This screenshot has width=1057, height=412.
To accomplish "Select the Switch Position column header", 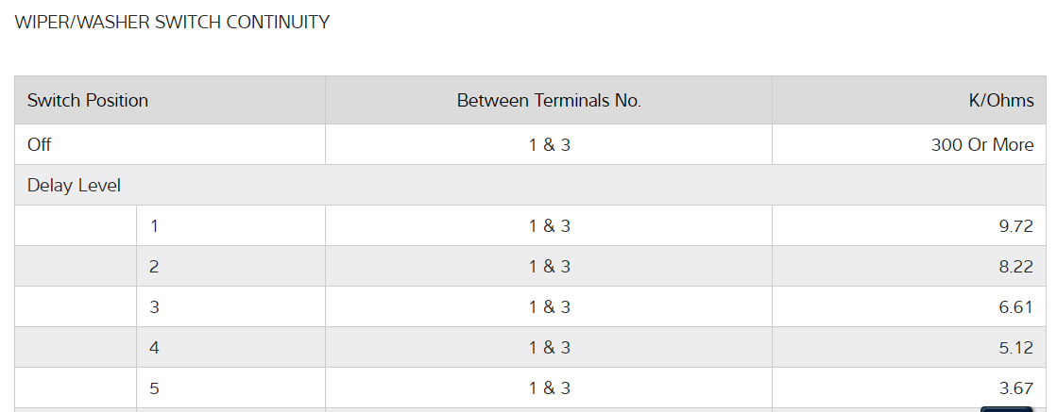I will 88,100.
